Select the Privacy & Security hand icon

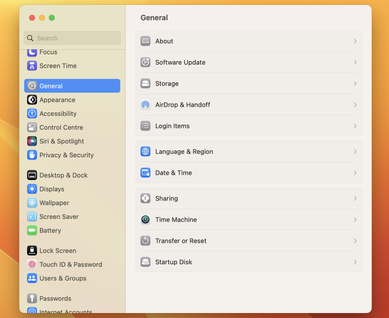[32, 155]
